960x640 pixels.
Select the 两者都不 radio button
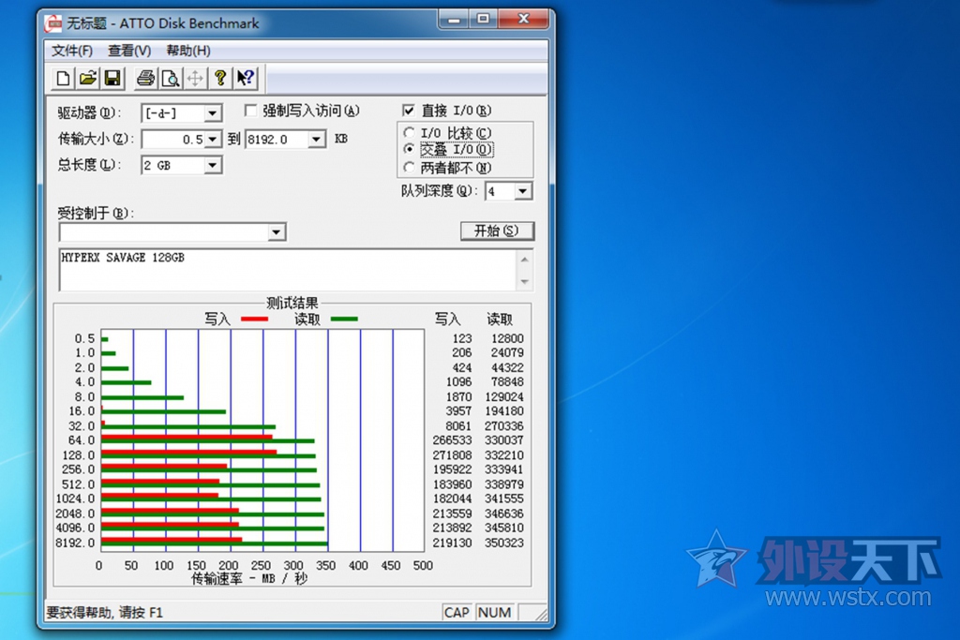coord(409,167)
